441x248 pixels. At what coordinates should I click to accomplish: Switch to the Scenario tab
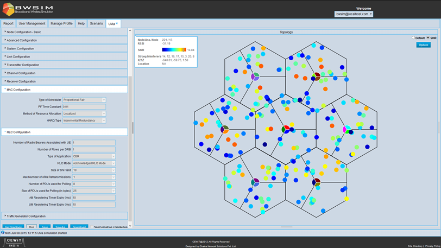[x=96, y=24]
